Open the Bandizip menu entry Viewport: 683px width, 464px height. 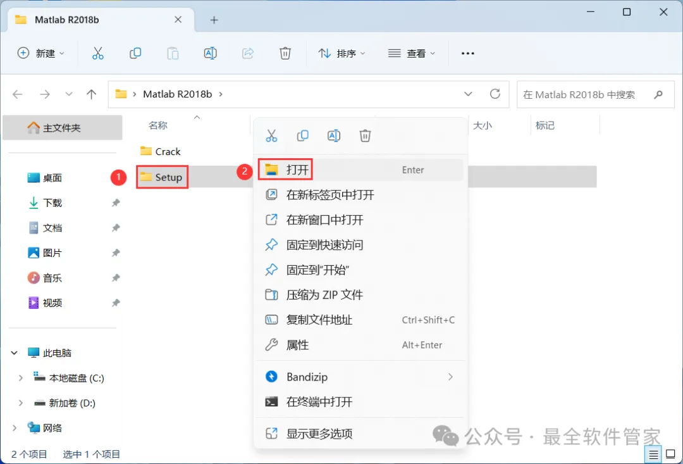point(360,377)
